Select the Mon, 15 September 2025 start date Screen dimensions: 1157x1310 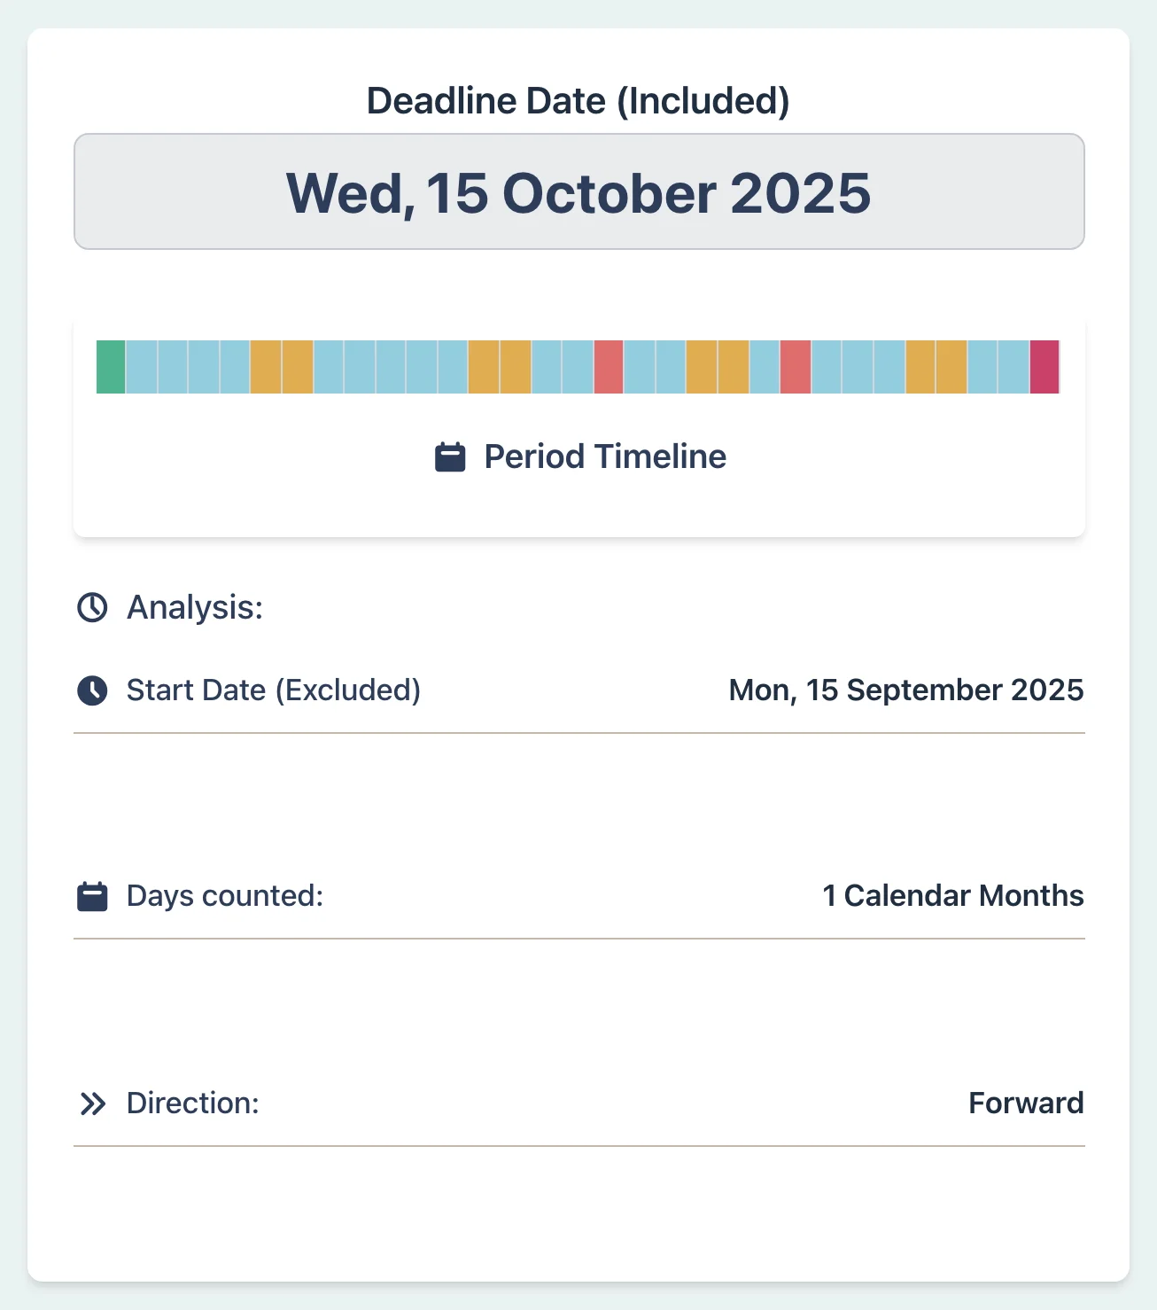point(905,690)
